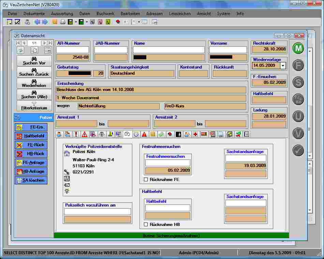The image size is (324, 259).
Task: Open the Lesezeichen menu
Action: pos(180,14)
